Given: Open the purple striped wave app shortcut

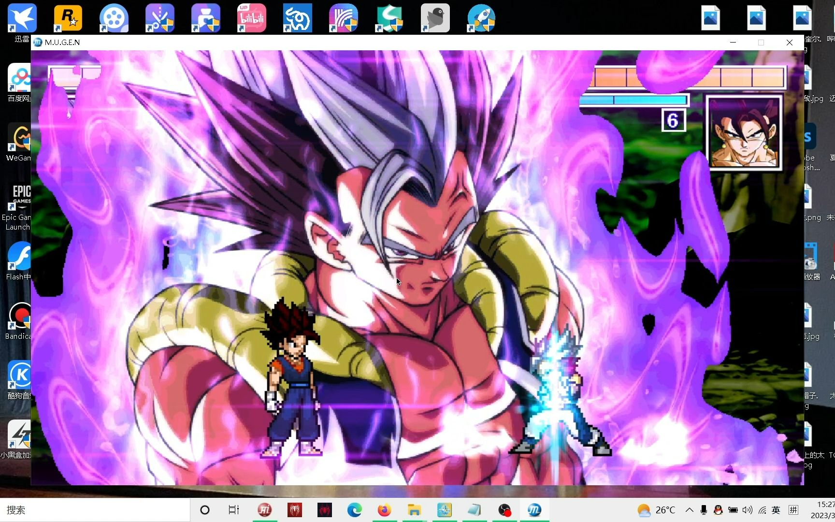Looking at the screenshot, I should tap(344, 18).
